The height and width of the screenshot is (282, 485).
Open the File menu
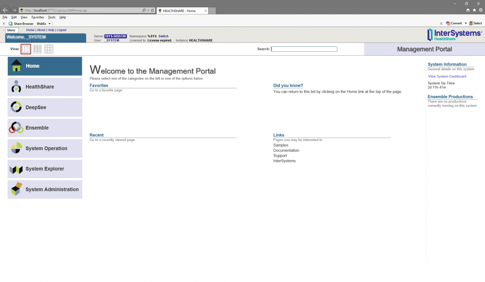5,17
